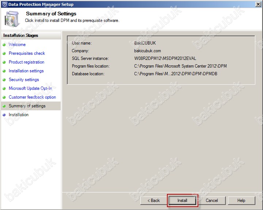This screenshot has height=210, width=263.
Task: Click the 'SQL Server instance:' label
Action: 90,58
